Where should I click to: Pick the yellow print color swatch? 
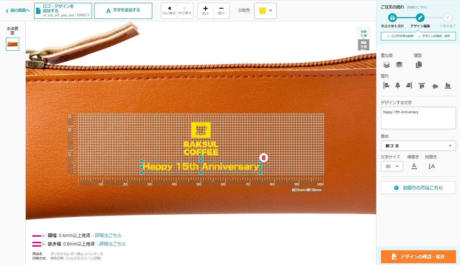point(263,11)
